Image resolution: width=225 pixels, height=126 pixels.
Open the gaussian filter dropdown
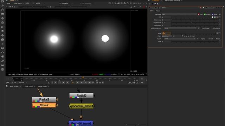[167, 36]
